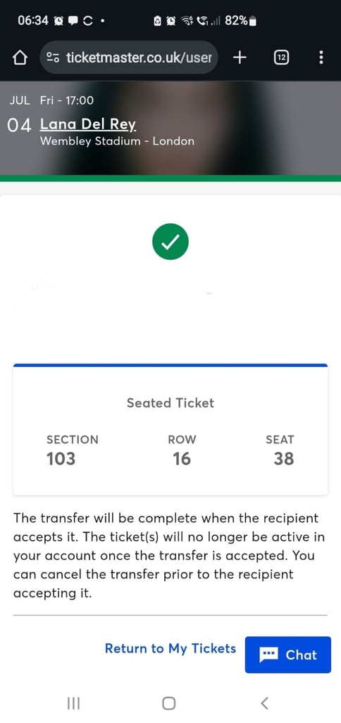This screenshot has height=723, width=341.
Task: Select Return to My Tickets link
Action: (170, 648)
